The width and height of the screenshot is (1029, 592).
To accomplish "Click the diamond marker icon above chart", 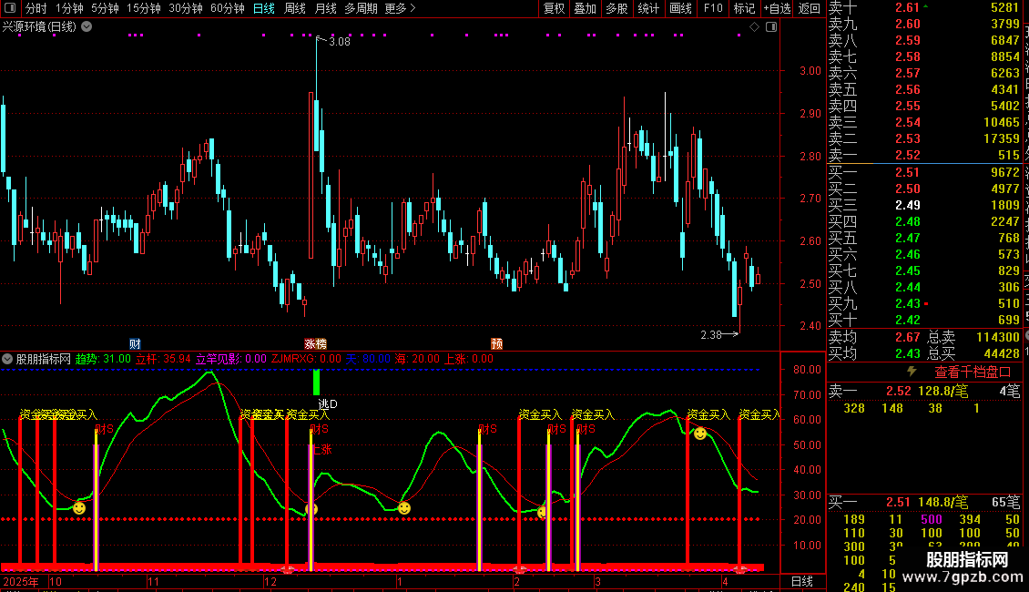I will coord(754,27).
